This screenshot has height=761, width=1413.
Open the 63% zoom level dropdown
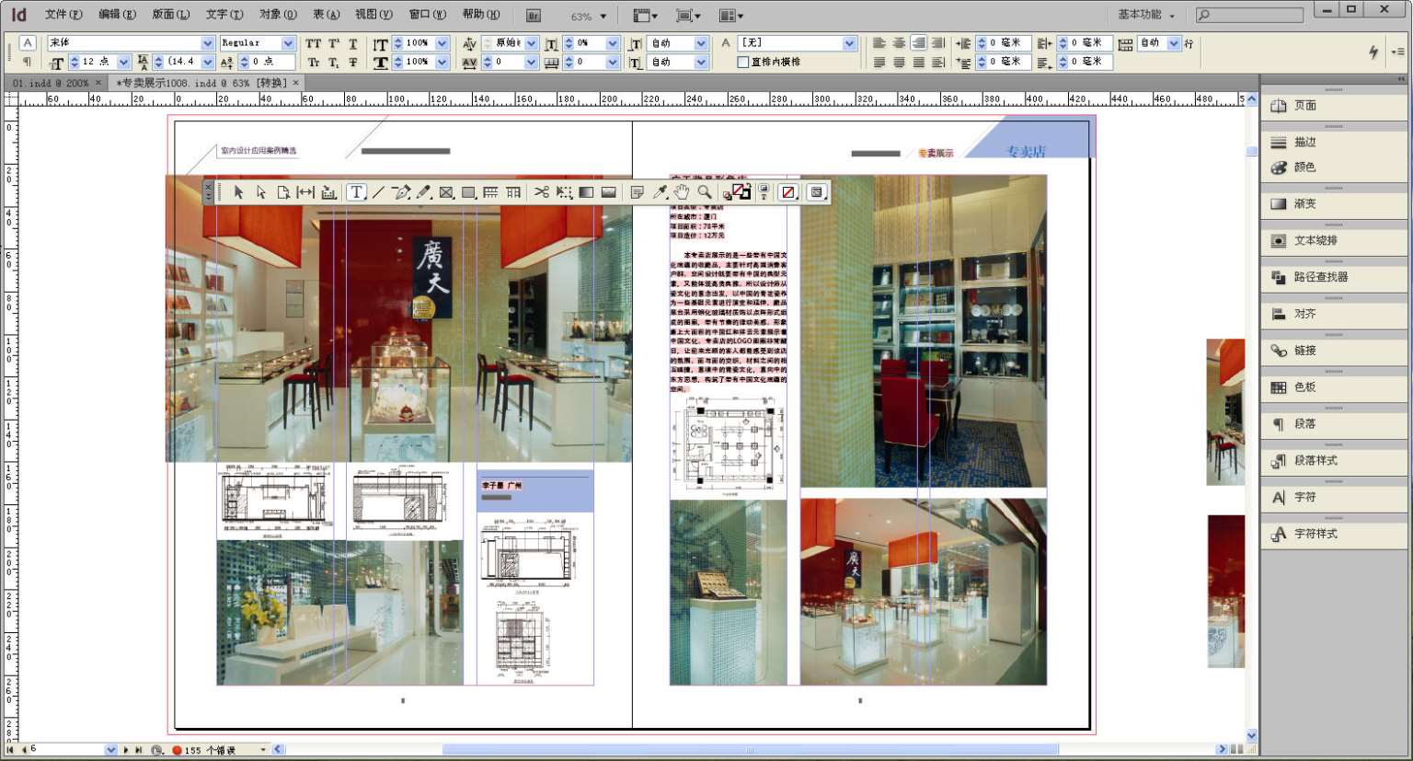(x=603, y=17)
